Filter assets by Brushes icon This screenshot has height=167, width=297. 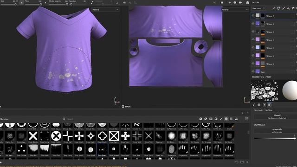[221, 119]
